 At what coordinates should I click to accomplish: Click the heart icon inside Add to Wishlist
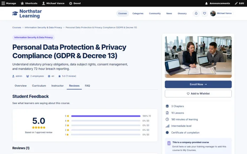pyautogui.click(x=188, y=94)
